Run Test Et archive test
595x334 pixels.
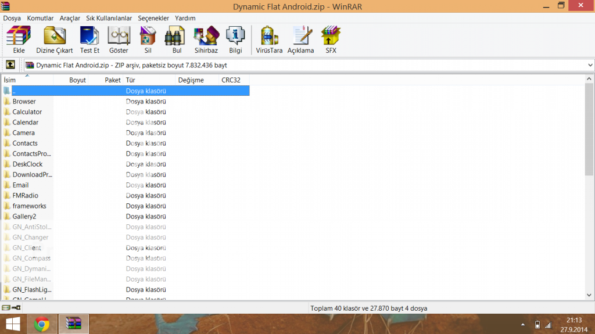89,39
